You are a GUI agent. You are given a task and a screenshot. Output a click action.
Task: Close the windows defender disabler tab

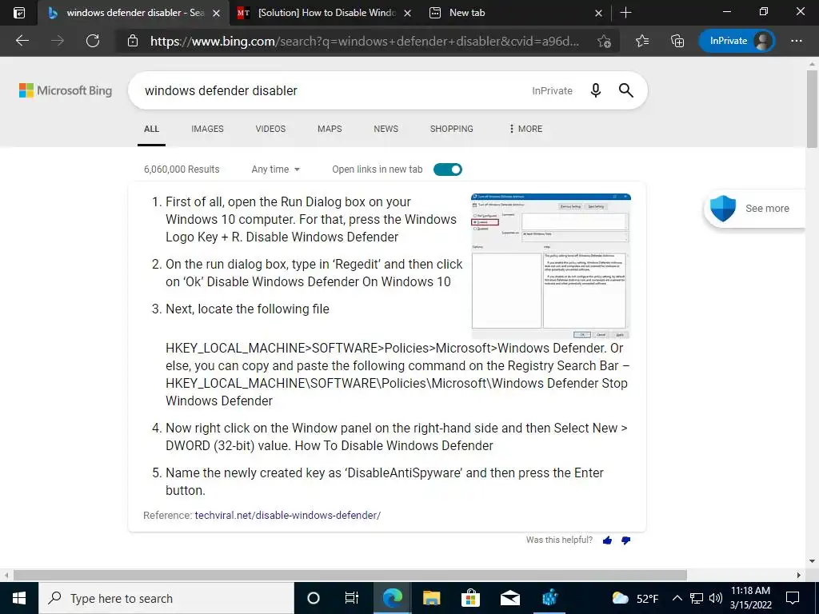pos(216,13)
